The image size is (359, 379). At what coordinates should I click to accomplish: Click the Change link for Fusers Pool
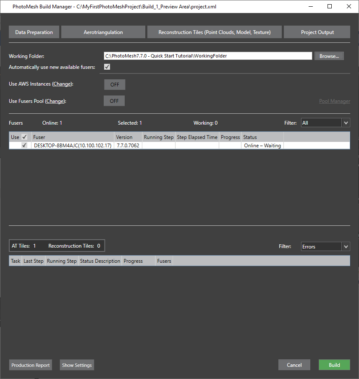click(55, 101)
